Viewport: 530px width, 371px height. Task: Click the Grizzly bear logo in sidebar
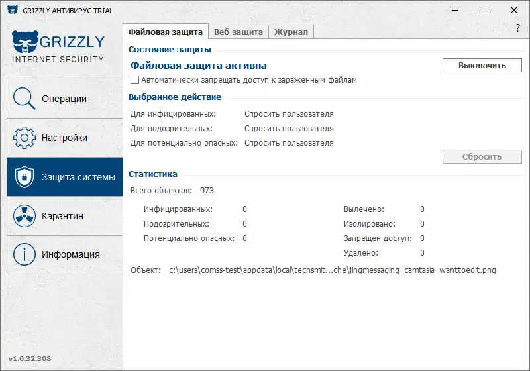pos(25,42)
